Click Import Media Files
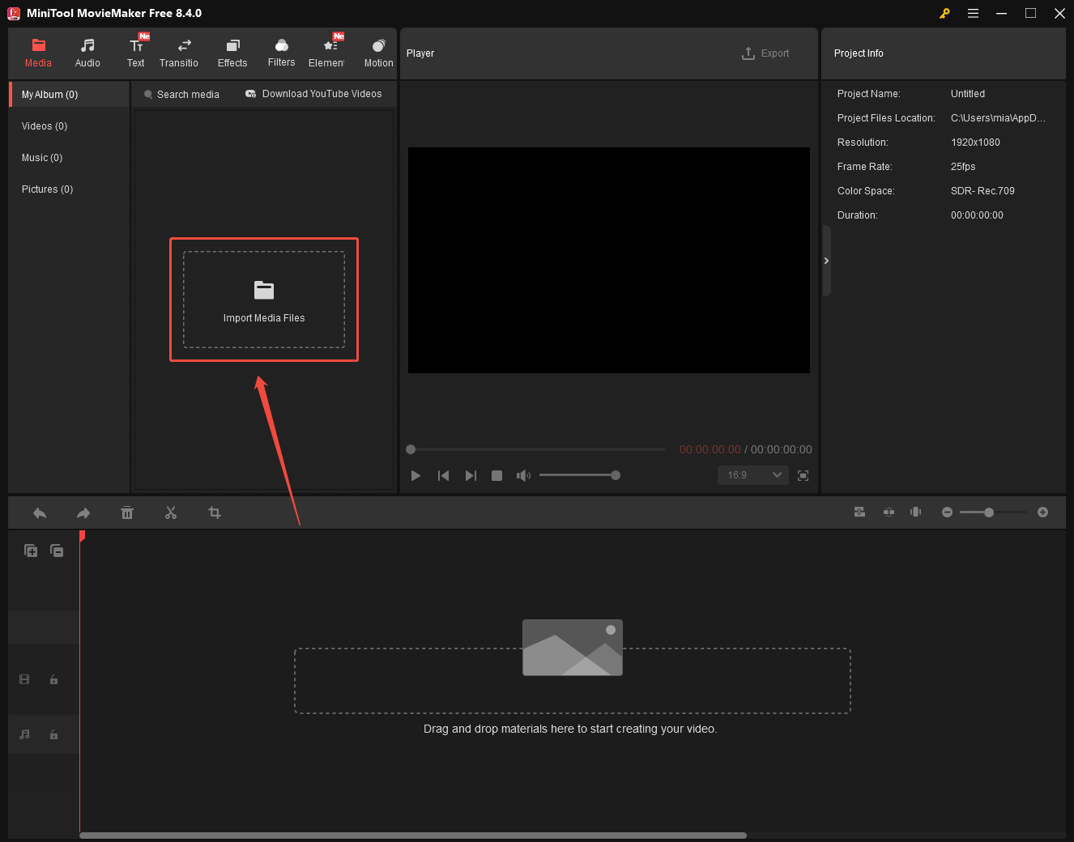Viewport: 1074px width, 842px height. (x=264, y=300)
